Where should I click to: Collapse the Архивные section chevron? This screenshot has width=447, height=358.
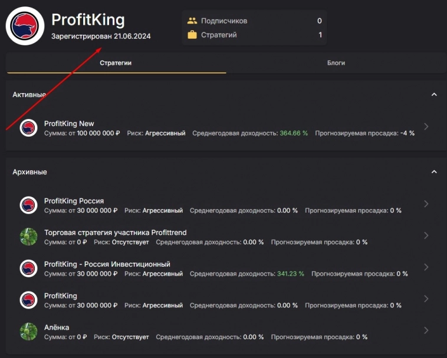click(x=434, y=172)
